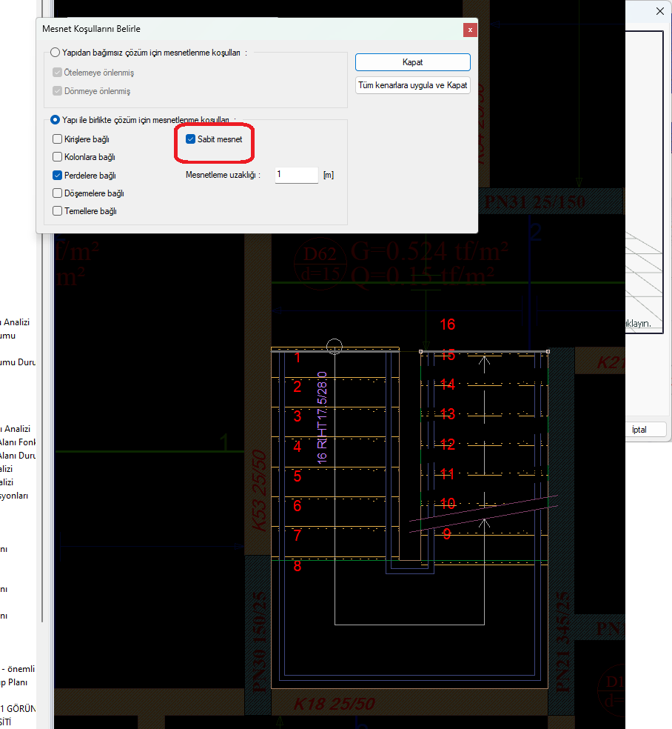The width and height of the screenshot is (672, 729).
Task: Enable the Kirişlere bağlı checkbox
Action: point(58,139)
